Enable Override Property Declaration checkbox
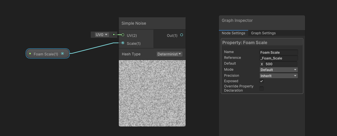 coord(262,88)
